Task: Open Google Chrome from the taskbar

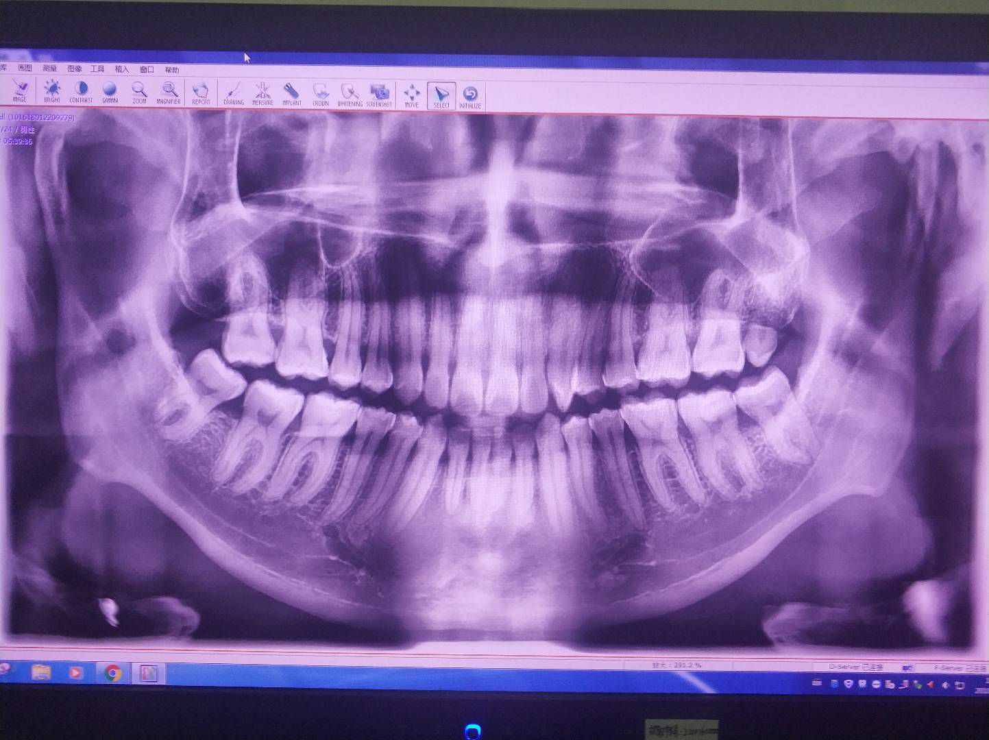Action: [x=112, y=674]
